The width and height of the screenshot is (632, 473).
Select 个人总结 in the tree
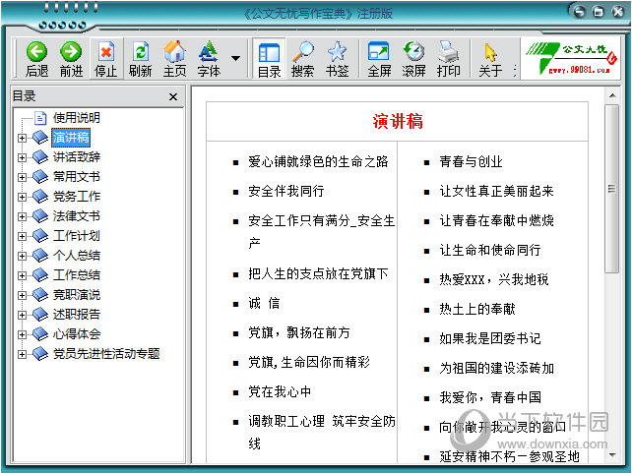77,256
